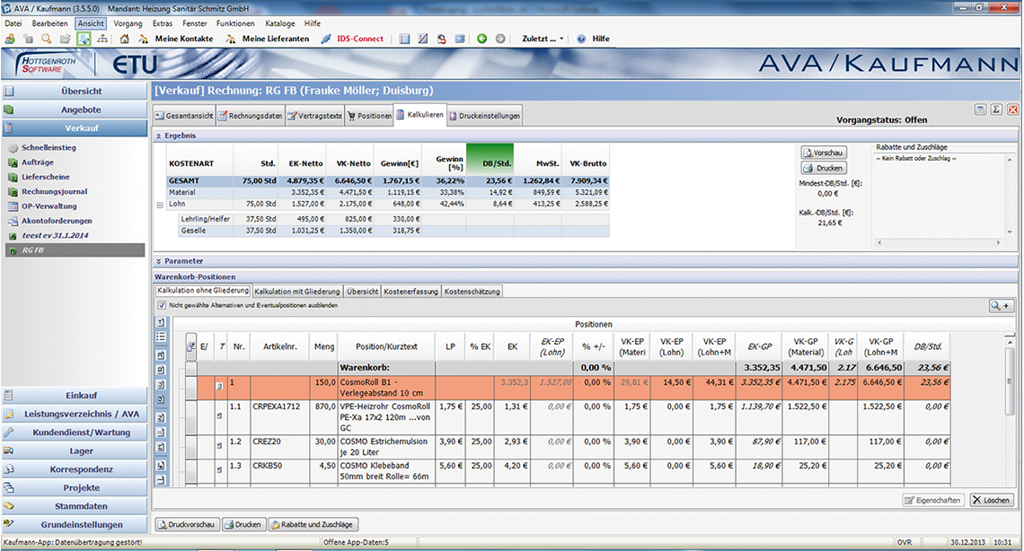This screenshot has height=551, width=1024.
Task: Click the Sigma sum icon near Vorgangstatus
Action: (x=996, y=109)
